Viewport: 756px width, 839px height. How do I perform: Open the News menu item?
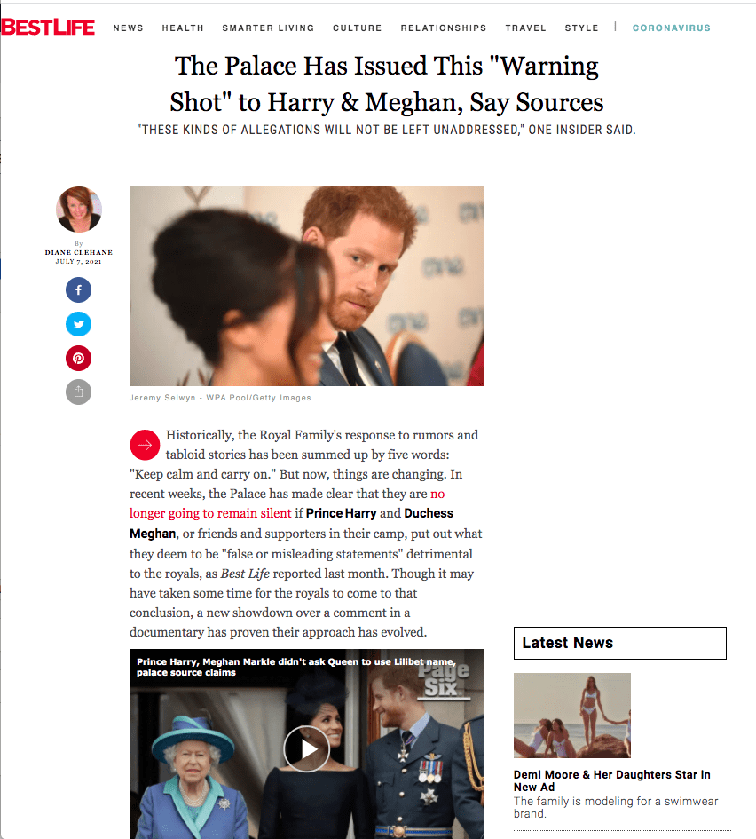click(x=129, y=28)
